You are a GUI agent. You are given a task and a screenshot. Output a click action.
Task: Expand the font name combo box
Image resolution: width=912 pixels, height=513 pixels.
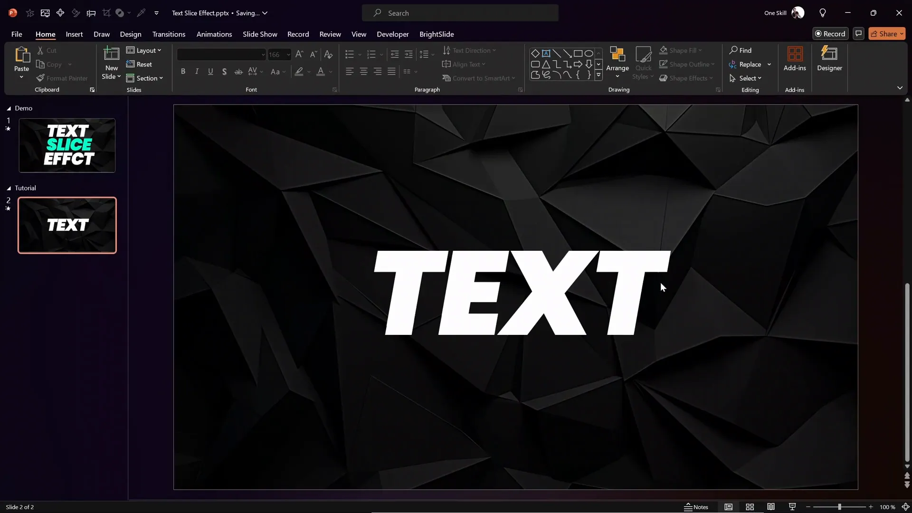[x=263, y=54]
